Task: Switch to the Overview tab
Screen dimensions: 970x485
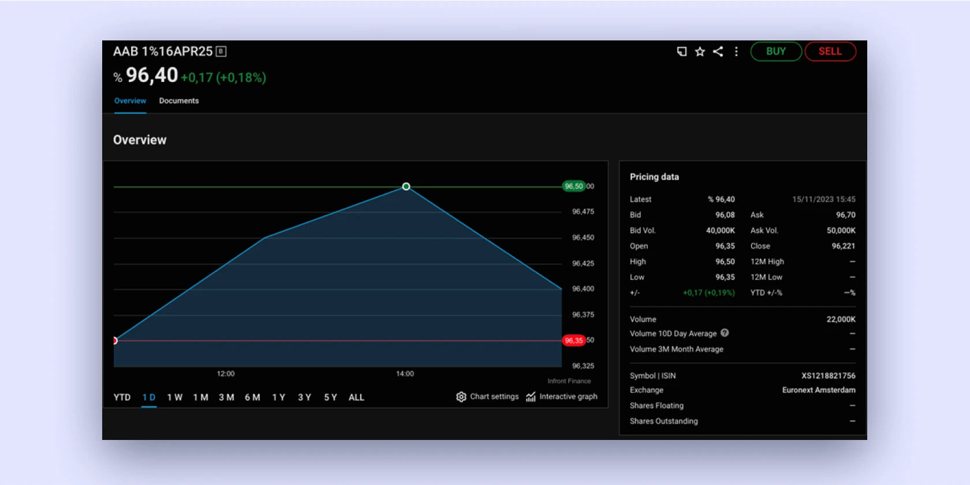Action: click(130, 100)
